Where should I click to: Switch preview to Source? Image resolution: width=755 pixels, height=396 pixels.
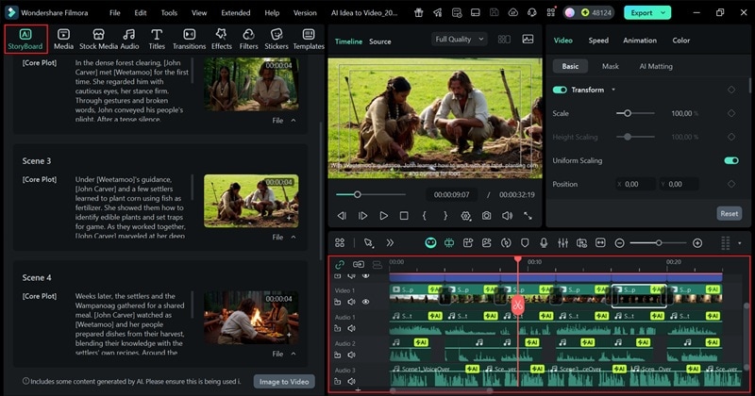pos(380,41)
